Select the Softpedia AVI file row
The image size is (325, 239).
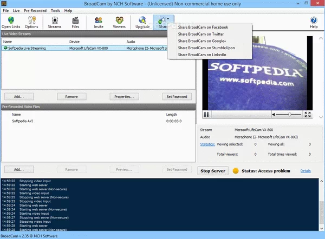click(99, 121)
